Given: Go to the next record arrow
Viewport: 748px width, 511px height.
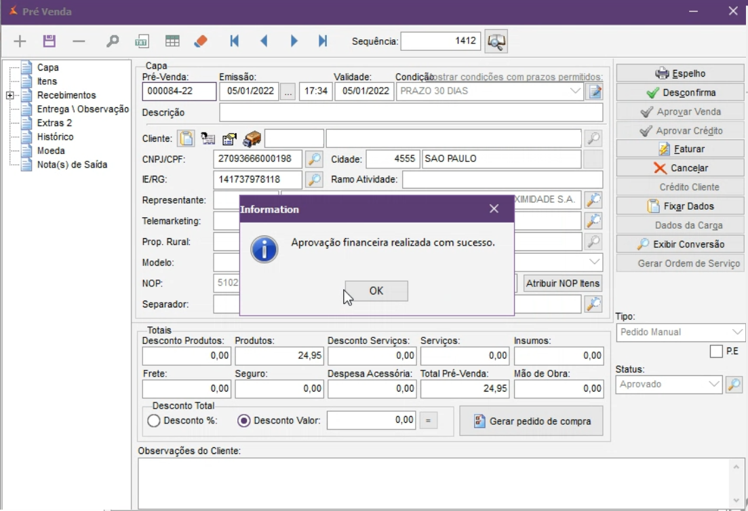Looking at the screenshot, I should pyautogui.click(x=294, y=41).
